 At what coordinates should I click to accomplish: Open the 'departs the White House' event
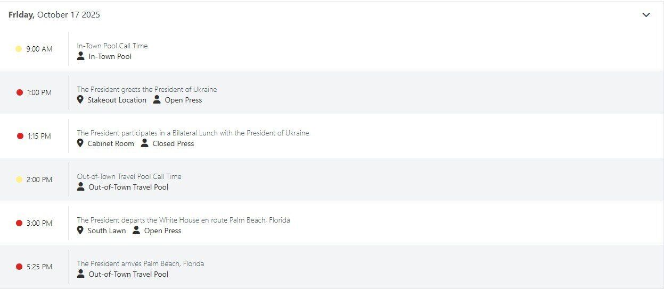[x=183, y=220]
